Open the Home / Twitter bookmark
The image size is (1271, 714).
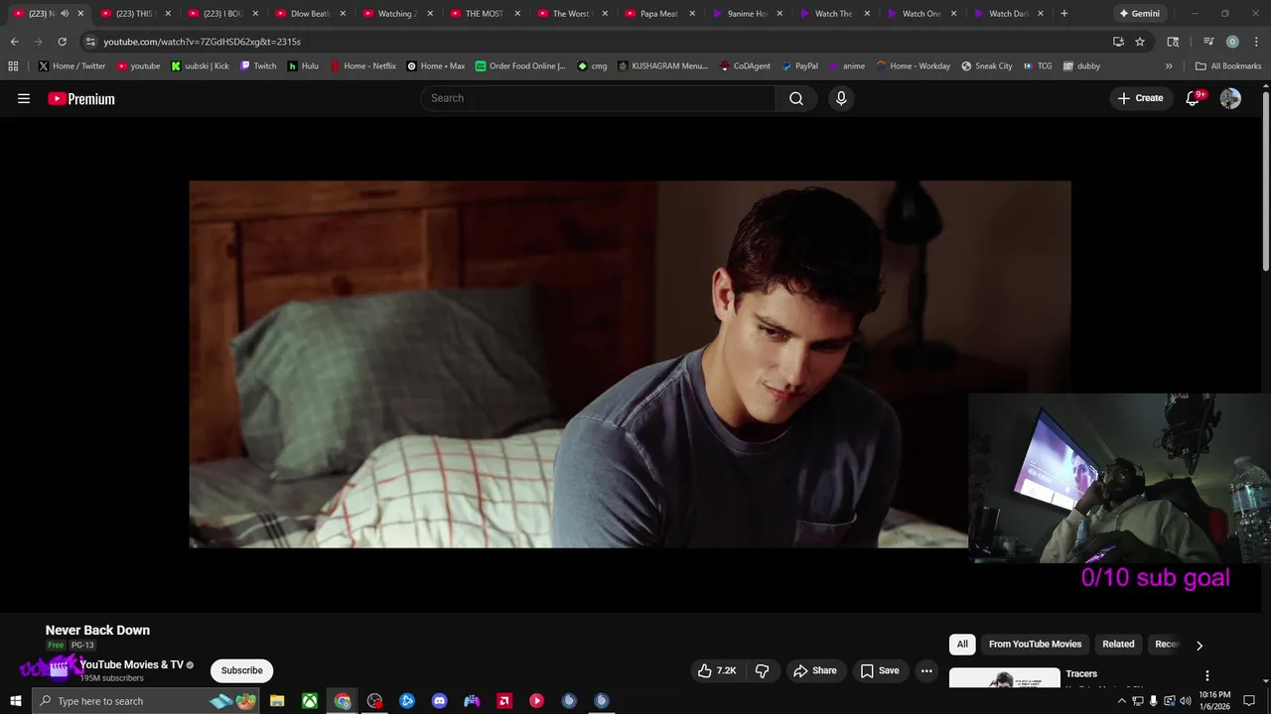point(71,65)
